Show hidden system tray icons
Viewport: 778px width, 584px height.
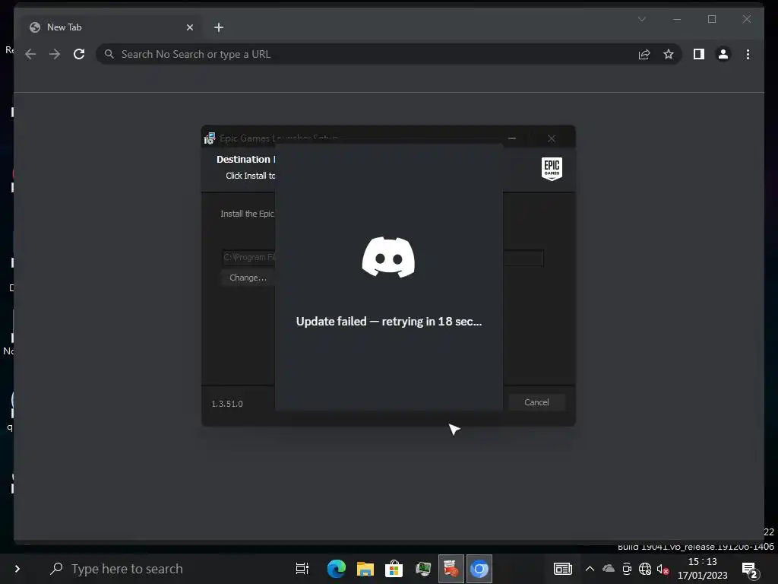tap(590, 569)
